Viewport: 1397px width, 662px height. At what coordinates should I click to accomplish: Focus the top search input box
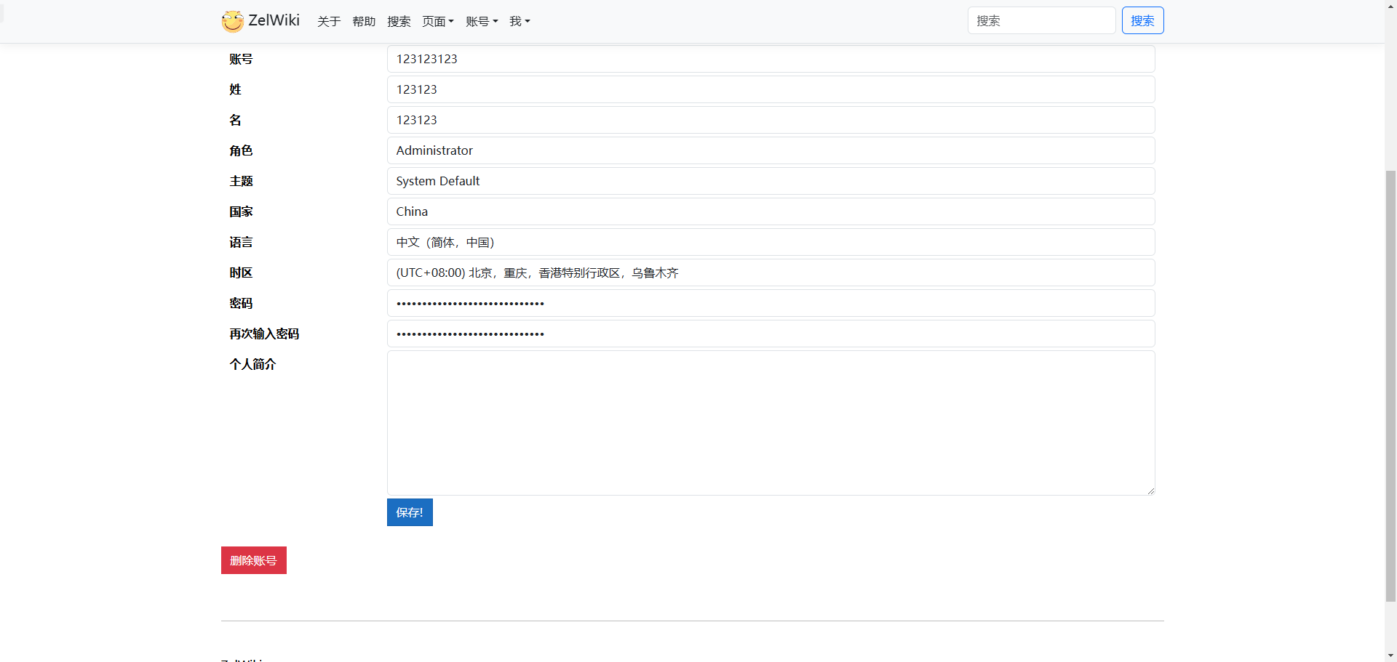coord(1041,20)
